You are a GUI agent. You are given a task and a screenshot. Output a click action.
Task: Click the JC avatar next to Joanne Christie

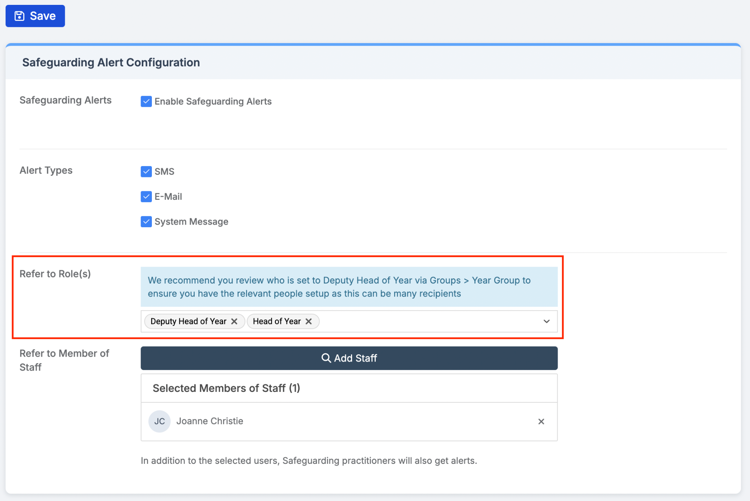tap(159, 421)
